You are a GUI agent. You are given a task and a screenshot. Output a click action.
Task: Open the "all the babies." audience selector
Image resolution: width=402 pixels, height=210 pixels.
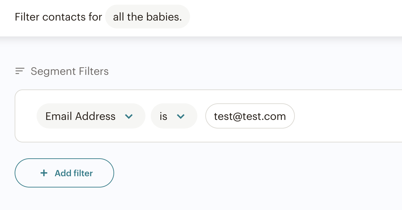(147, 17)
